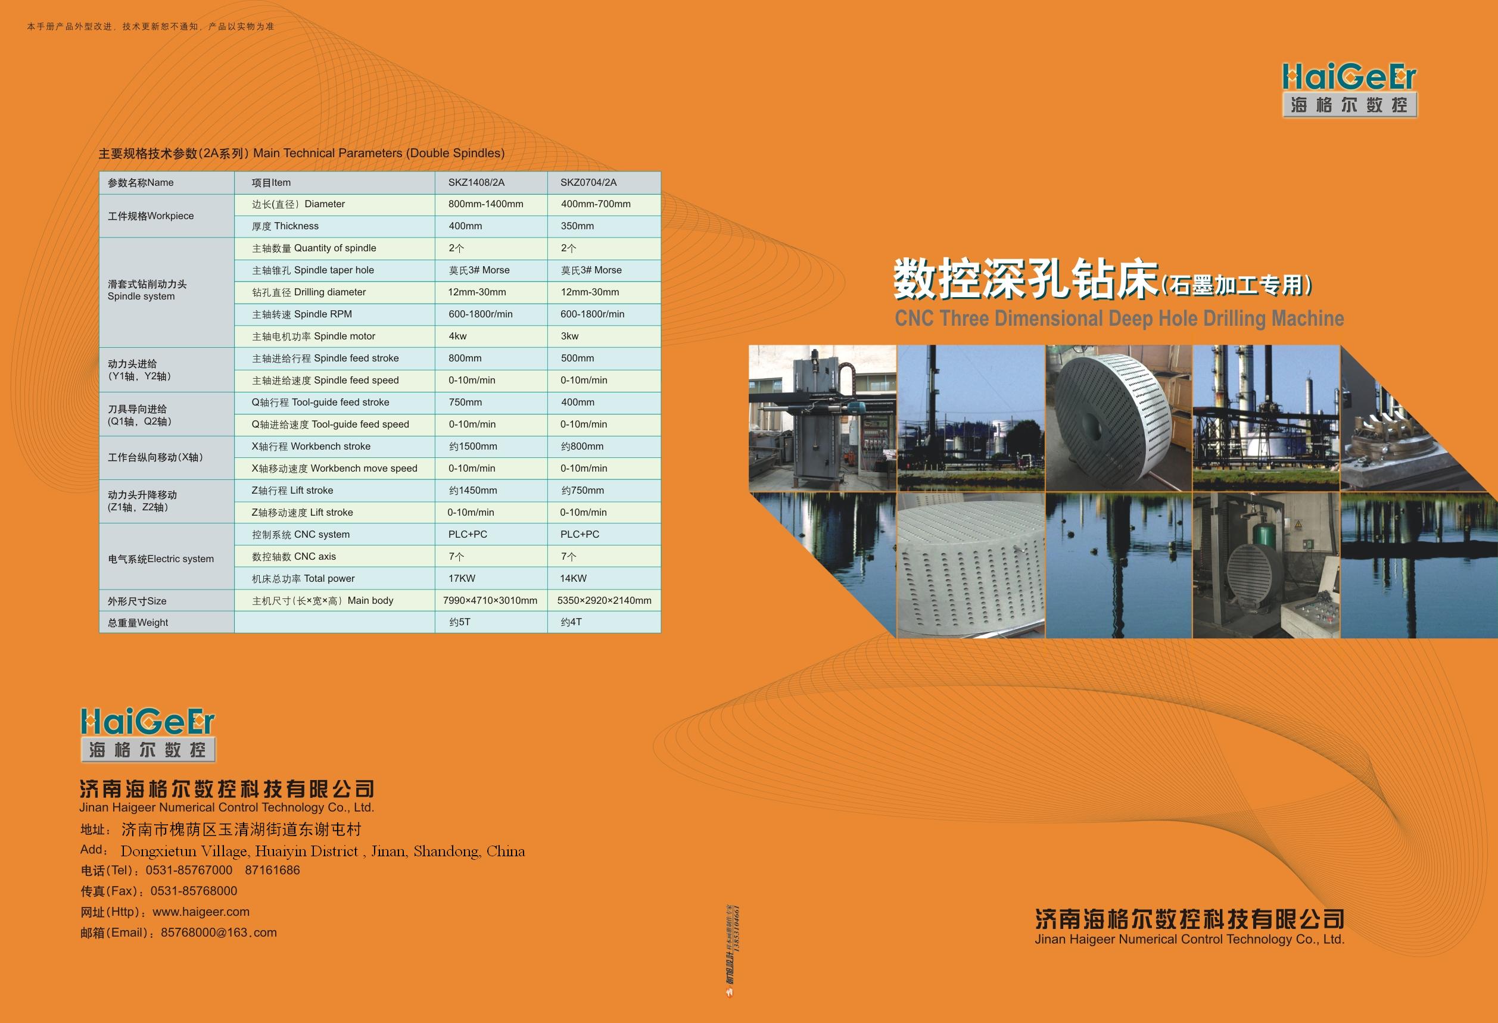Select the Main body size 7990×4710×3010mm
The width and height of the screenshot is (1498, 1023).
(491, 600)
